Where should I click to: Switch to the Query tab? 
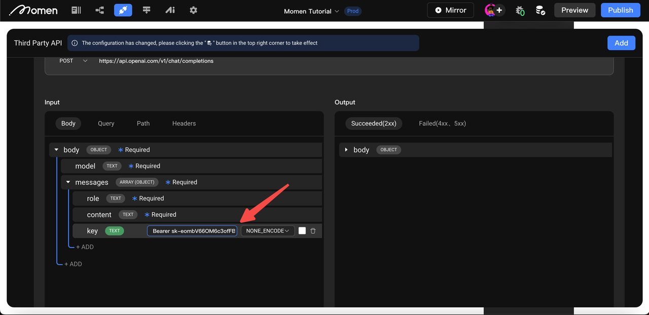(106, 124)
